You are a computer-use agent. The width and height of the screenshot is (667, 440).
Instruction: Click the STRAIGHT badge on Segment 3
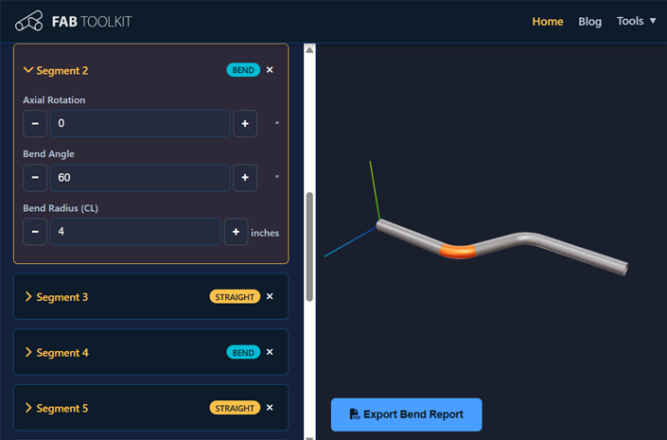[235, 296]
